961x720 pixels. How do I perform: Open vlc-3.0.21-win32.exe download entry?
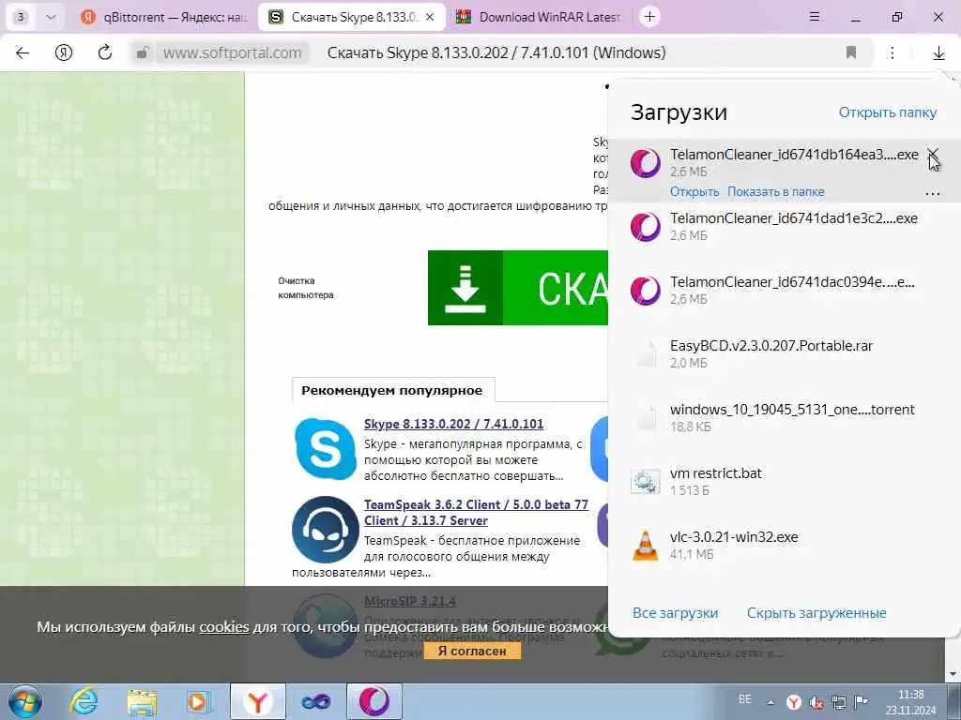click(785, 545)
